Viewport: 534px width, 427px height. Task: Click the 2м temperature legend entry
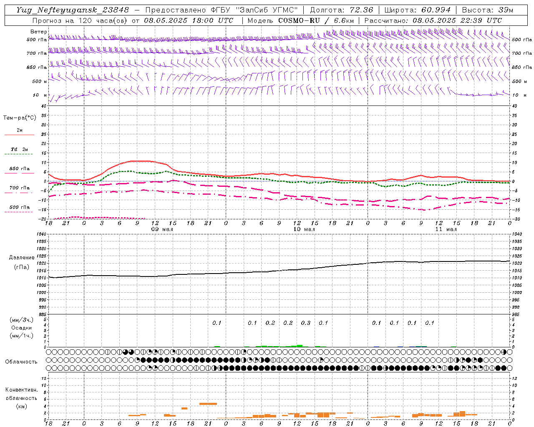click(20, 130)
